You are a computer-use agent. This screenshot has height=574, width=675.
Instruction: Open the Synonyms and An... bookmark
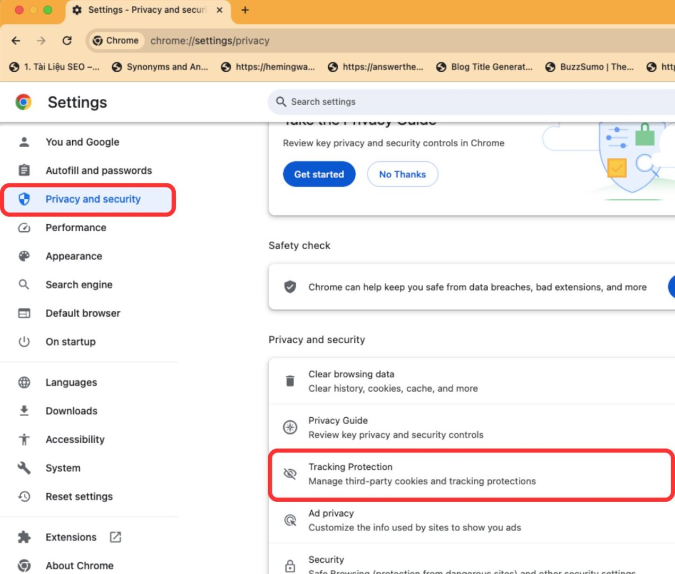coord(160,67)
